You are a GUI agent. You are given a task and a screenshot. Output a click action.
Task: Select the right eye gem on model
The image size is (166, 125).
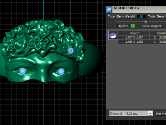61,72
